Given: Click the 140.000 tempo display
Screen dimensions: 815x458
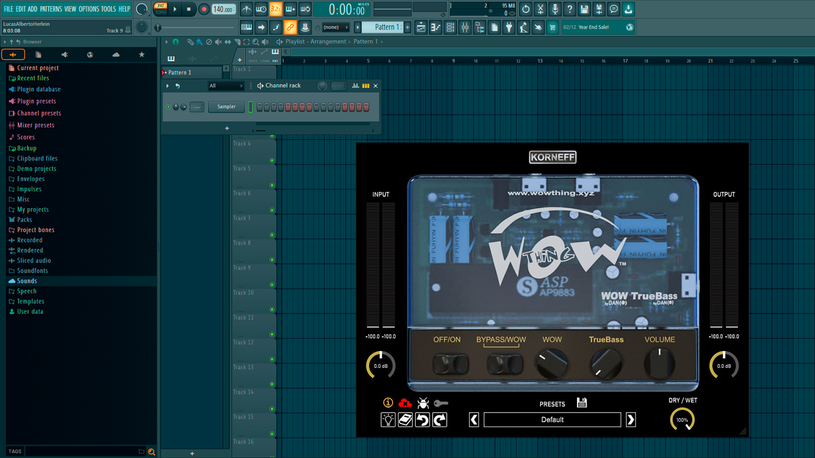Looking at the screenshot, I should click(224, 9).
